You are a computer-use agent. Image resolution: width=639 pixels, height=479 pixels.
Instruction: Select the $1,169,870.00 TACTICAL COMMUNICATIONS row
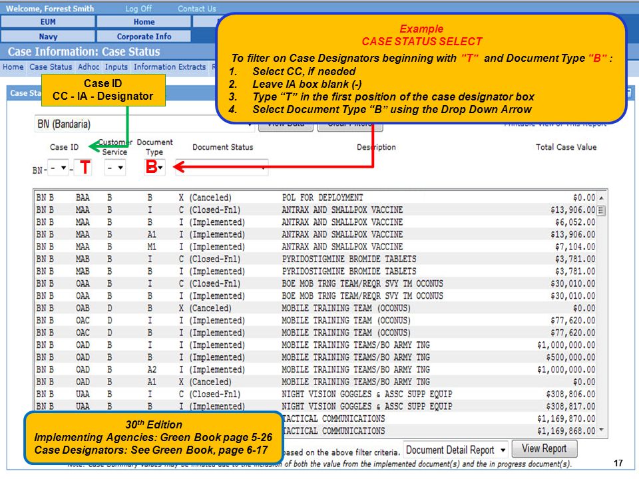439,418
